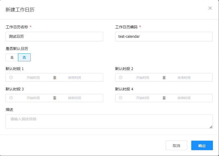This screenshot has width=219, height=156.
Task: Click clock icon in 默认时段 3
Action: (11, 98)
